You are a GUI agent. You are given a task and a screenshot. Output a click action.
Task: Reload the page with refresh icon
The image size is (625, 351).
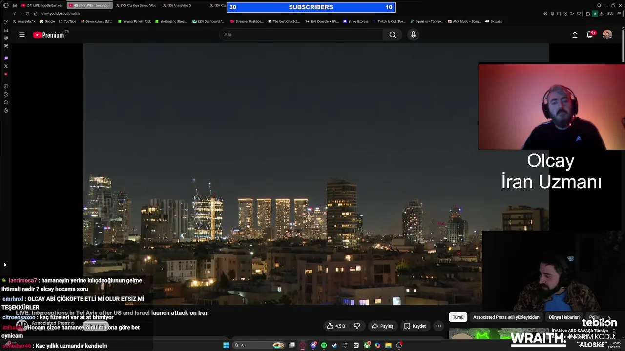[x=28, y=14]
